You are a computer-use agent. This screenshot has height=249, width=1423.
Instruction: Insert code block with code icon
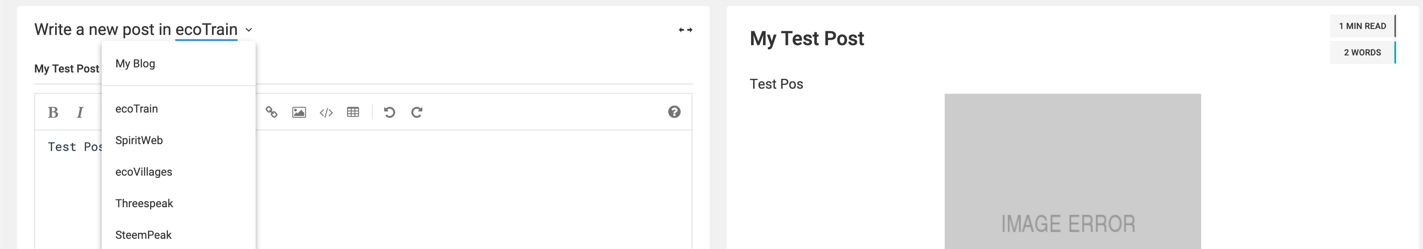click(x=326, y=113)
